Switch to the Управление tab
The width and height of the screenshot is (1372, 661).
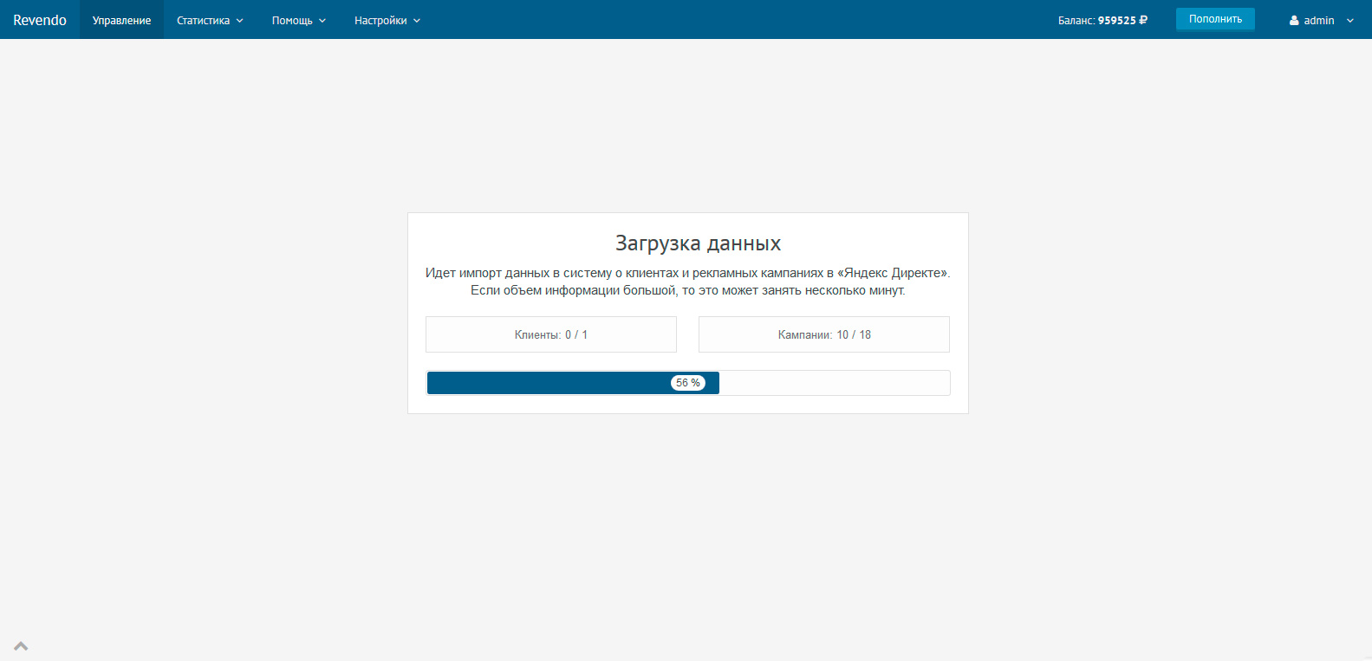click(x=121, y=21)
